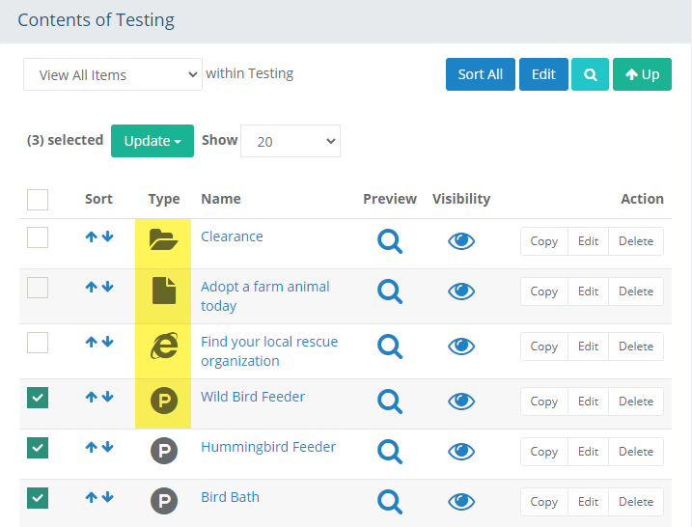Open the View All Items dropdown

click(112, 74)
